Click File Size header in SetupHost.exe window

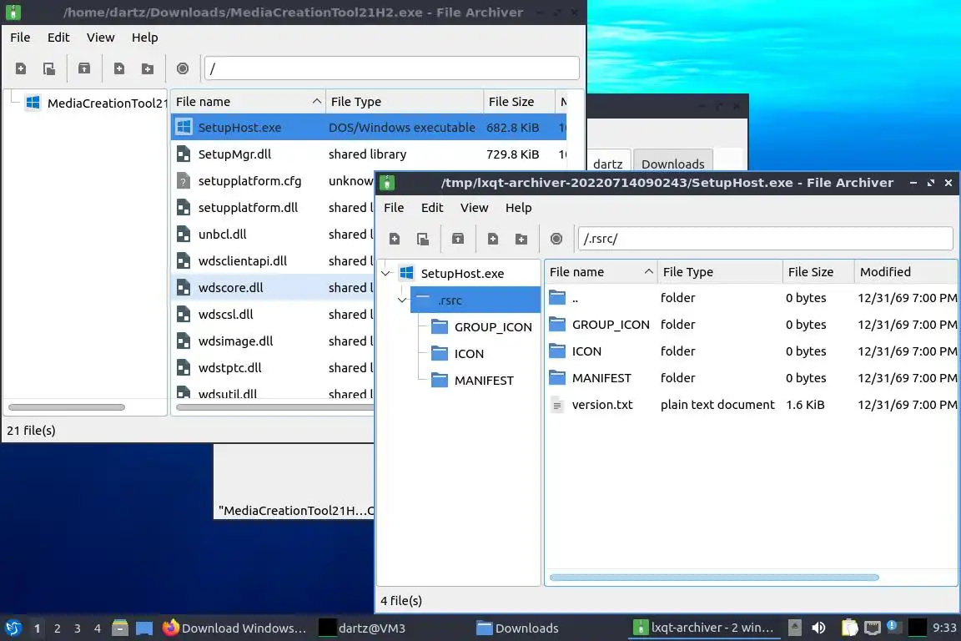point(818,272)
